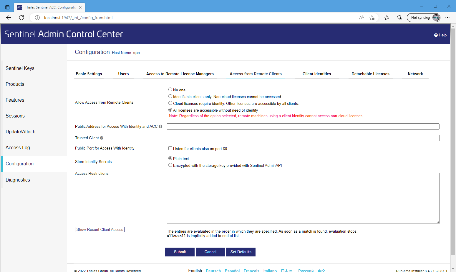
Task: Select Encrypted with storage key option
Action: tap(170, 165)
